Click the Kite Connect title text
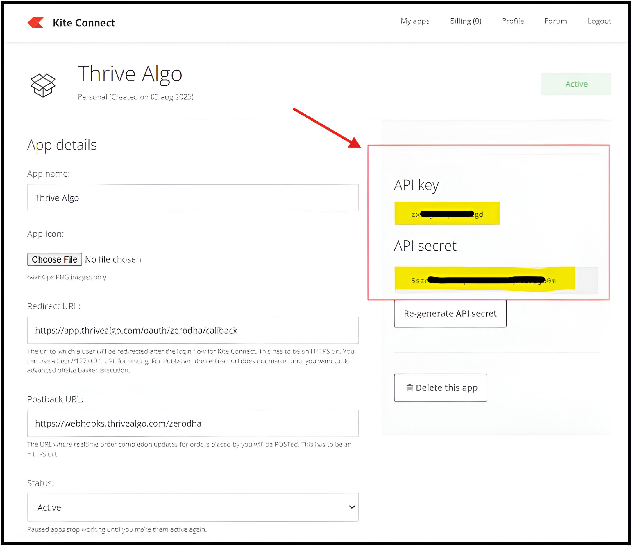Screen dimensions: 633x546 pos(84,23)
